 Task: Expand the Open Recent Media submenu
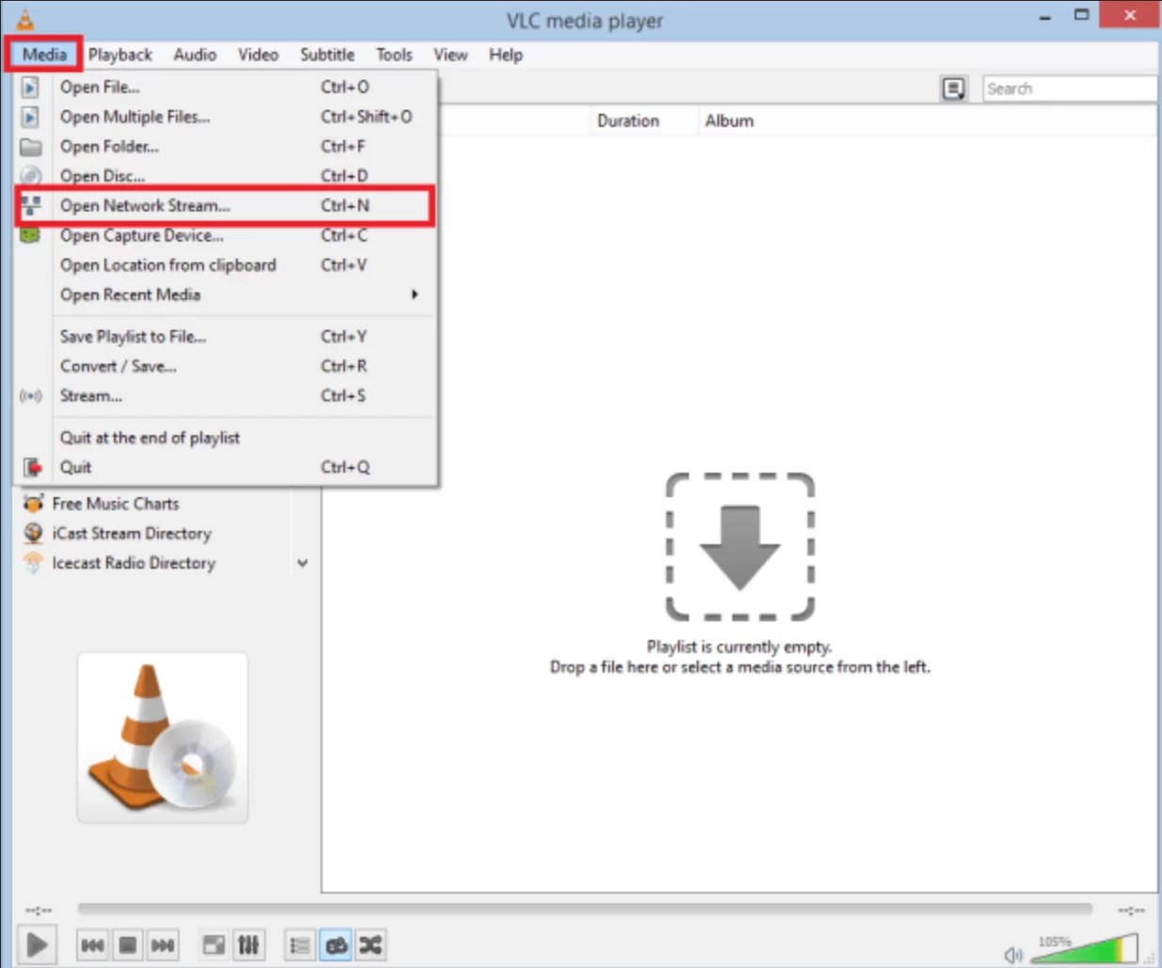pos(129,294)
